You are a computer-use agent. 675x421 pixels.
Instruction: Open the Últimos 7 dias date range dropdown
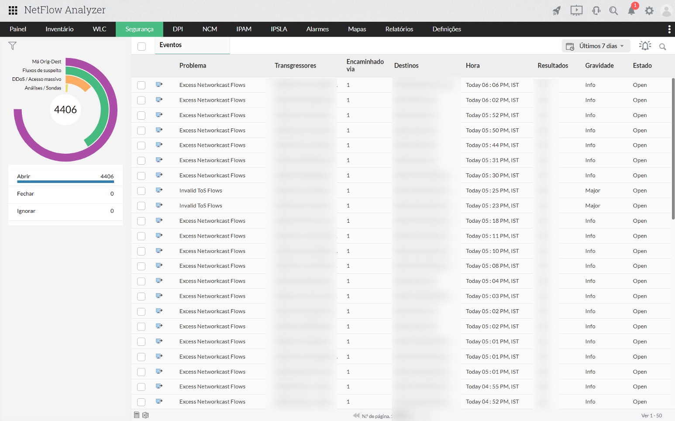(x=596, y=45)
